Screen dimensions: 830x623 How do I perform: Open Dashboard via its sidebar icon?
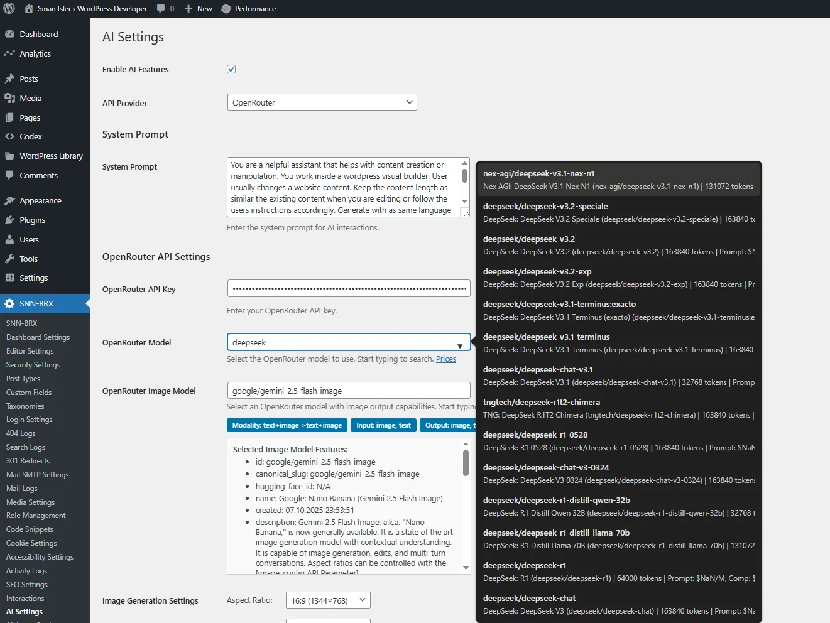[9, 34]
